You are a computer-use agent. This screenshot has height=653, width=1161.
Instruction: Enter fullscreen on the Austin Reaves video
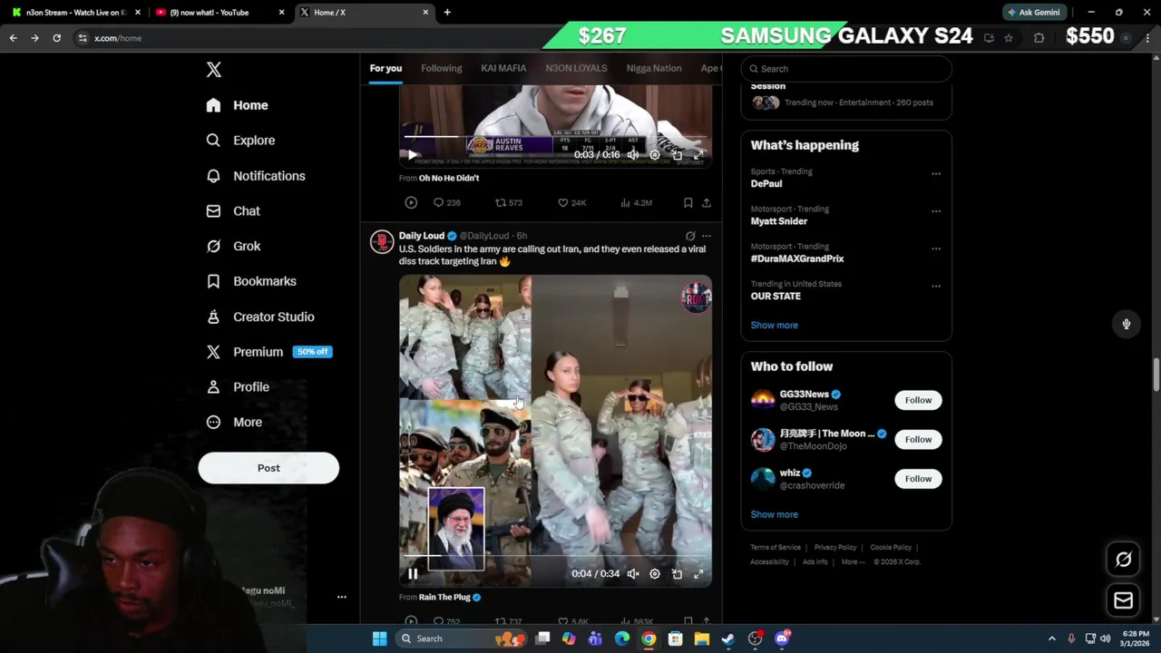pos(698,155)
